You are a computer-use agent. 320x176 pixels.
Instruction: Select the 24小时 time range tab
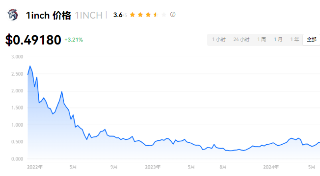pos(241,40)
